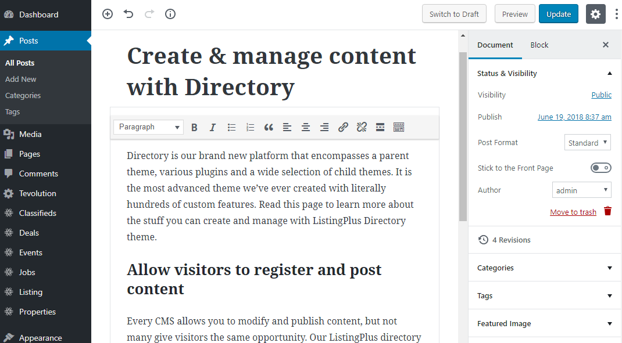Align text center
Viewport: 622px width, 343px height.
click(306, 127)
